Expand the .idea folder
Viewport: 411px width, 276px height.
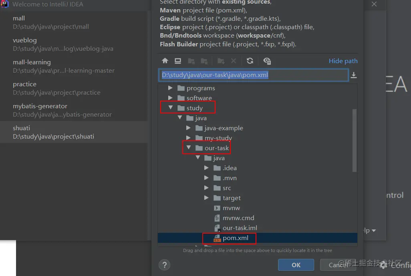coord(207,168)
